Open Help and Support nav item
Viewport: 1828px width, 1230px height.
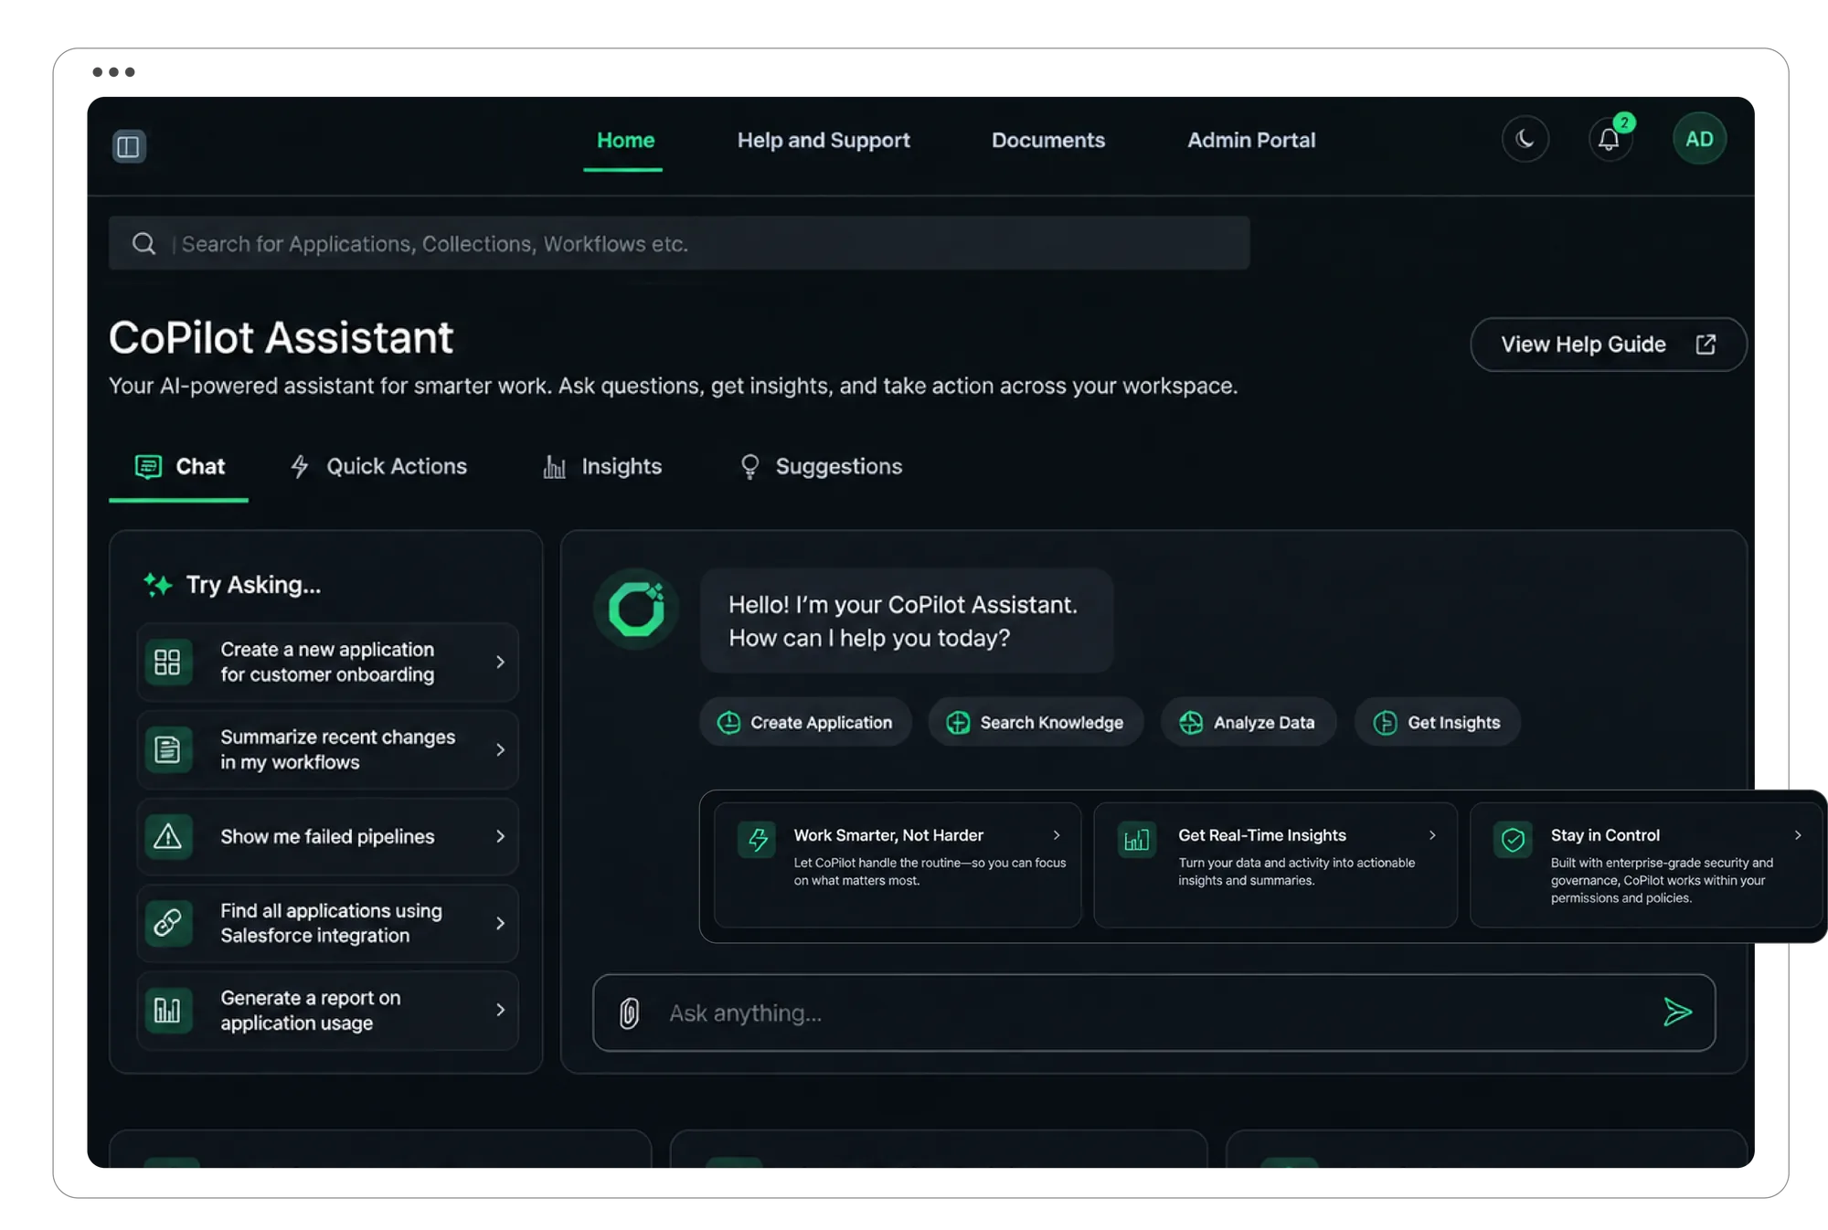point(824,140)
